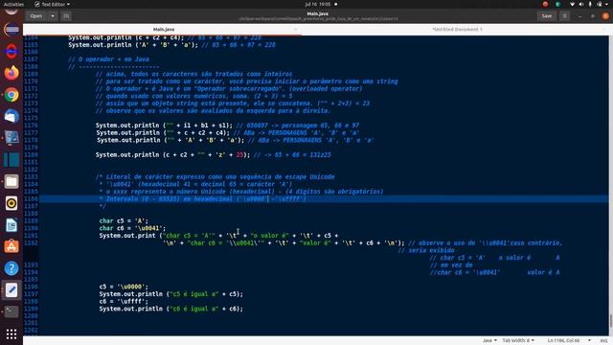Click the green tray indicator icon
Image resolution: width=613 pixels, height=345 pixels.
pos(558,4)
